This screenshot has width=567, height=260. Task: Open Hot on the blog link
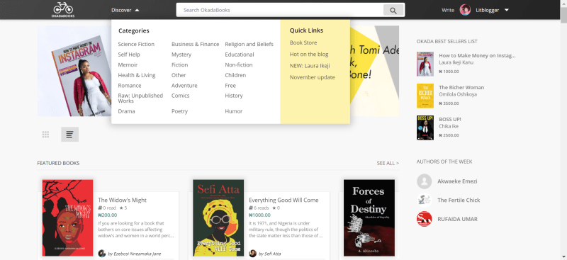coord(309,55)
